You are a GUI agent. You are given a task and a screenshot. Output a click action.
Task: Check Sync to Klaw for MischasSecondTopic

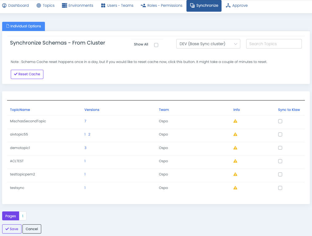tap(280, 121)
